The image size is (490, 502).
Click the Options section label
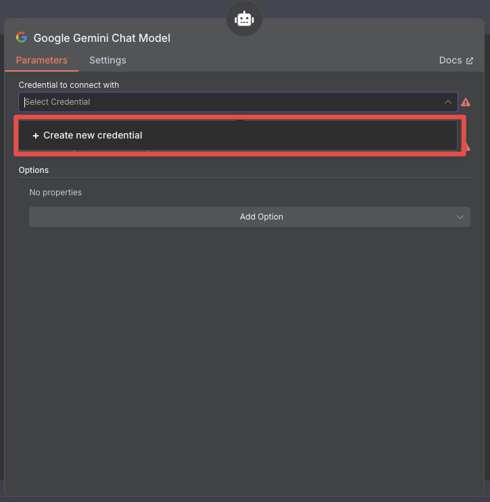coord(34,170)
